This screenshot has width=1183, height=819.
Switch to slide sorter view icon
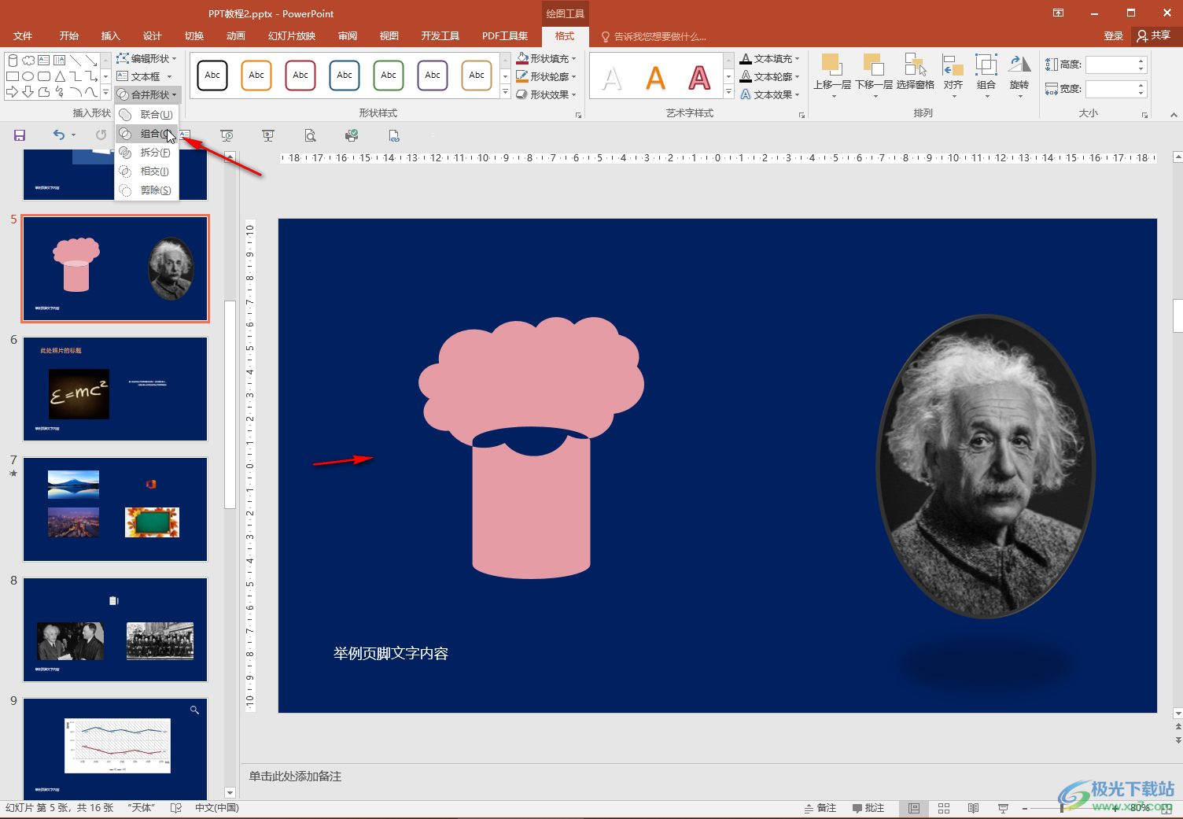coord(944,808)
